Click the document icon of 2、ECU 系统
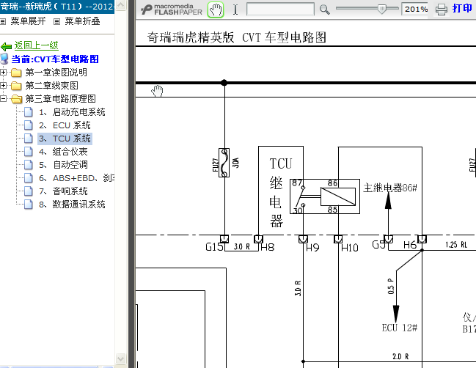476x368 pixels. 28,125
